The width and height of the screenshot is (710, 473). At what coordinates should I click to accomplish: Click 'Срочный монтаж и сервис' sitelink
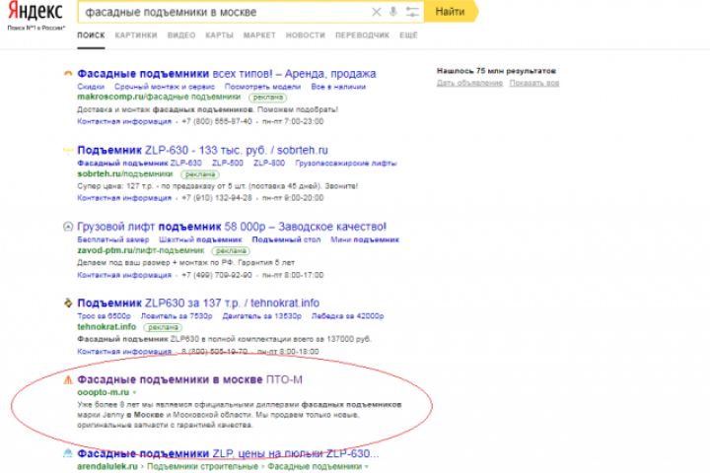(x=165, y=87)
